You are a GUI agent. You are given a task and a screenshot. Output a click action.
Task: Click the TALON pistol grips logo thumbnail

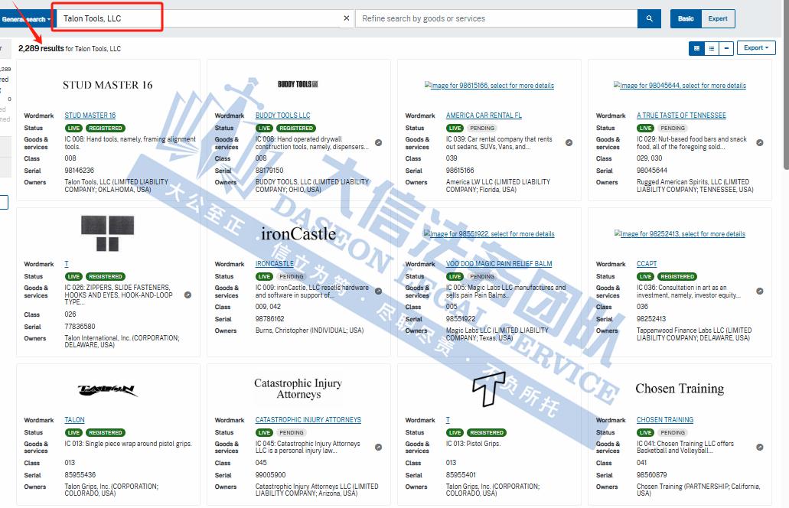107,390
